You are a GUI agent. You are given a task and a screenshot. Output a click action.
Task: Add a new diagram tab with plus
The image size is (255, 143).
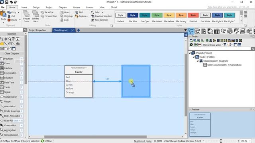tap(78, 30)
